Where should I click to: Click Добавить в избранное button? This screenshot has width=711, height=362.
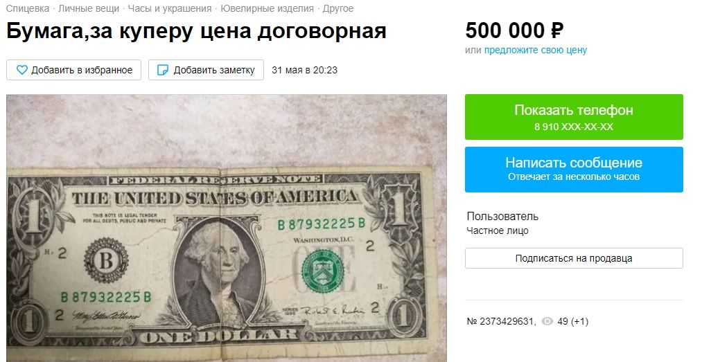(x=74, y=70)
